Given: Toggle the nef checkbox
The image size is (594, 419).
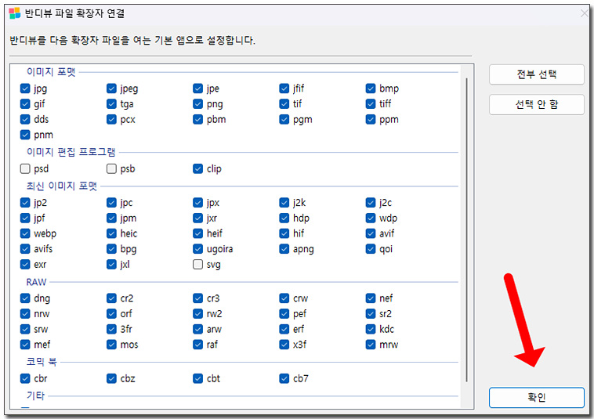Looking at the screenshot, I should pyautogui.click(x=371, y=298).
